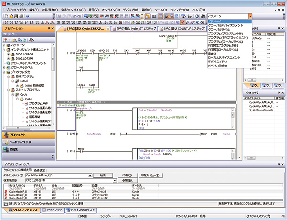This screenshot has width=287, height=220.
Task: Click the Undo arrow icon
Action: pos(74,16)
